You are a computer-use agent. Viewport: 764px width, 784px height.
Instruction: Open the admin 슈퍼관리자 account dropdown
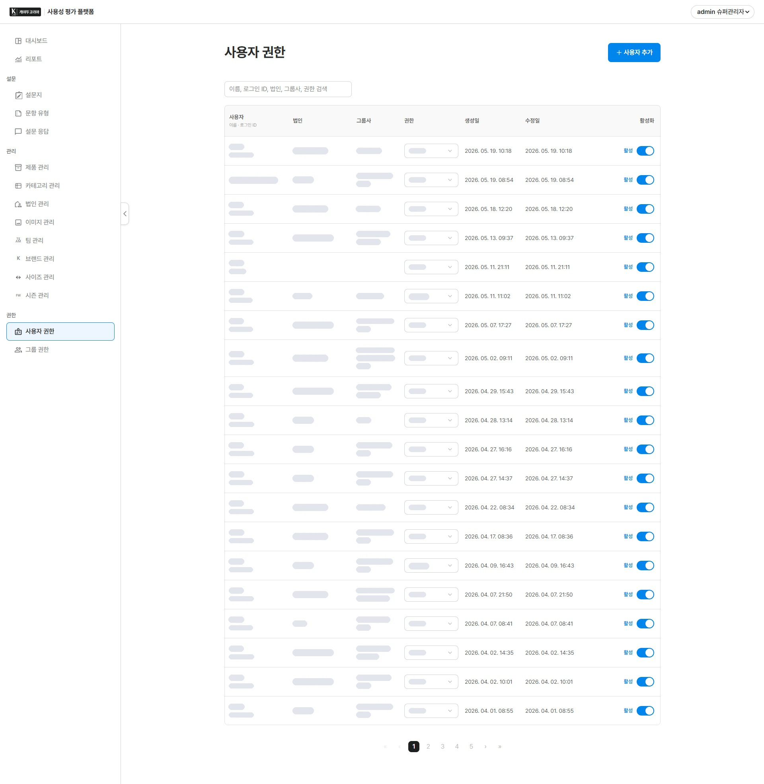point(722,12)
